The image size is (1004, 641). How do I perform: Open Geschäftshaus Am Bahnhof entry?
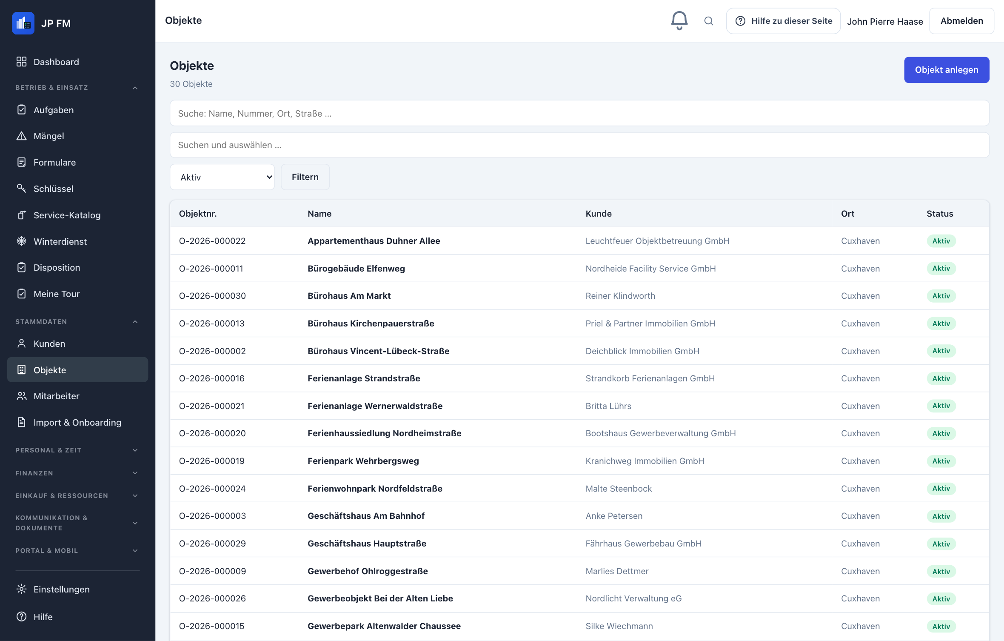pyautogui.click(x=366, y=516)
